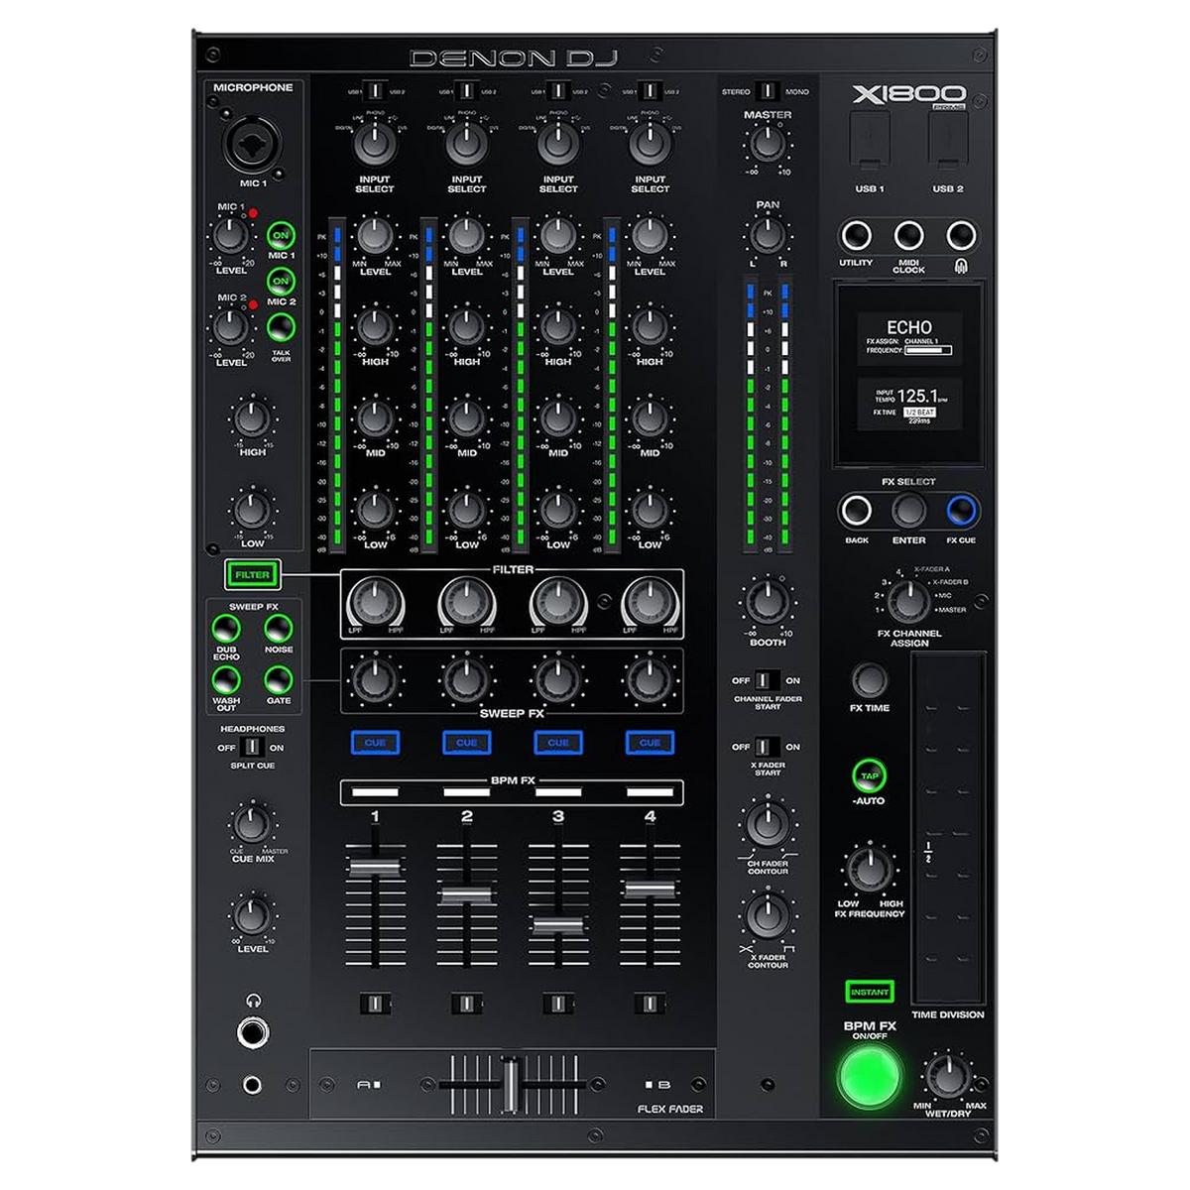The width and height of the screenshot is (1190, 1190).
Task: Enable the CUE button above channel 4
Action: pos(650,743)
